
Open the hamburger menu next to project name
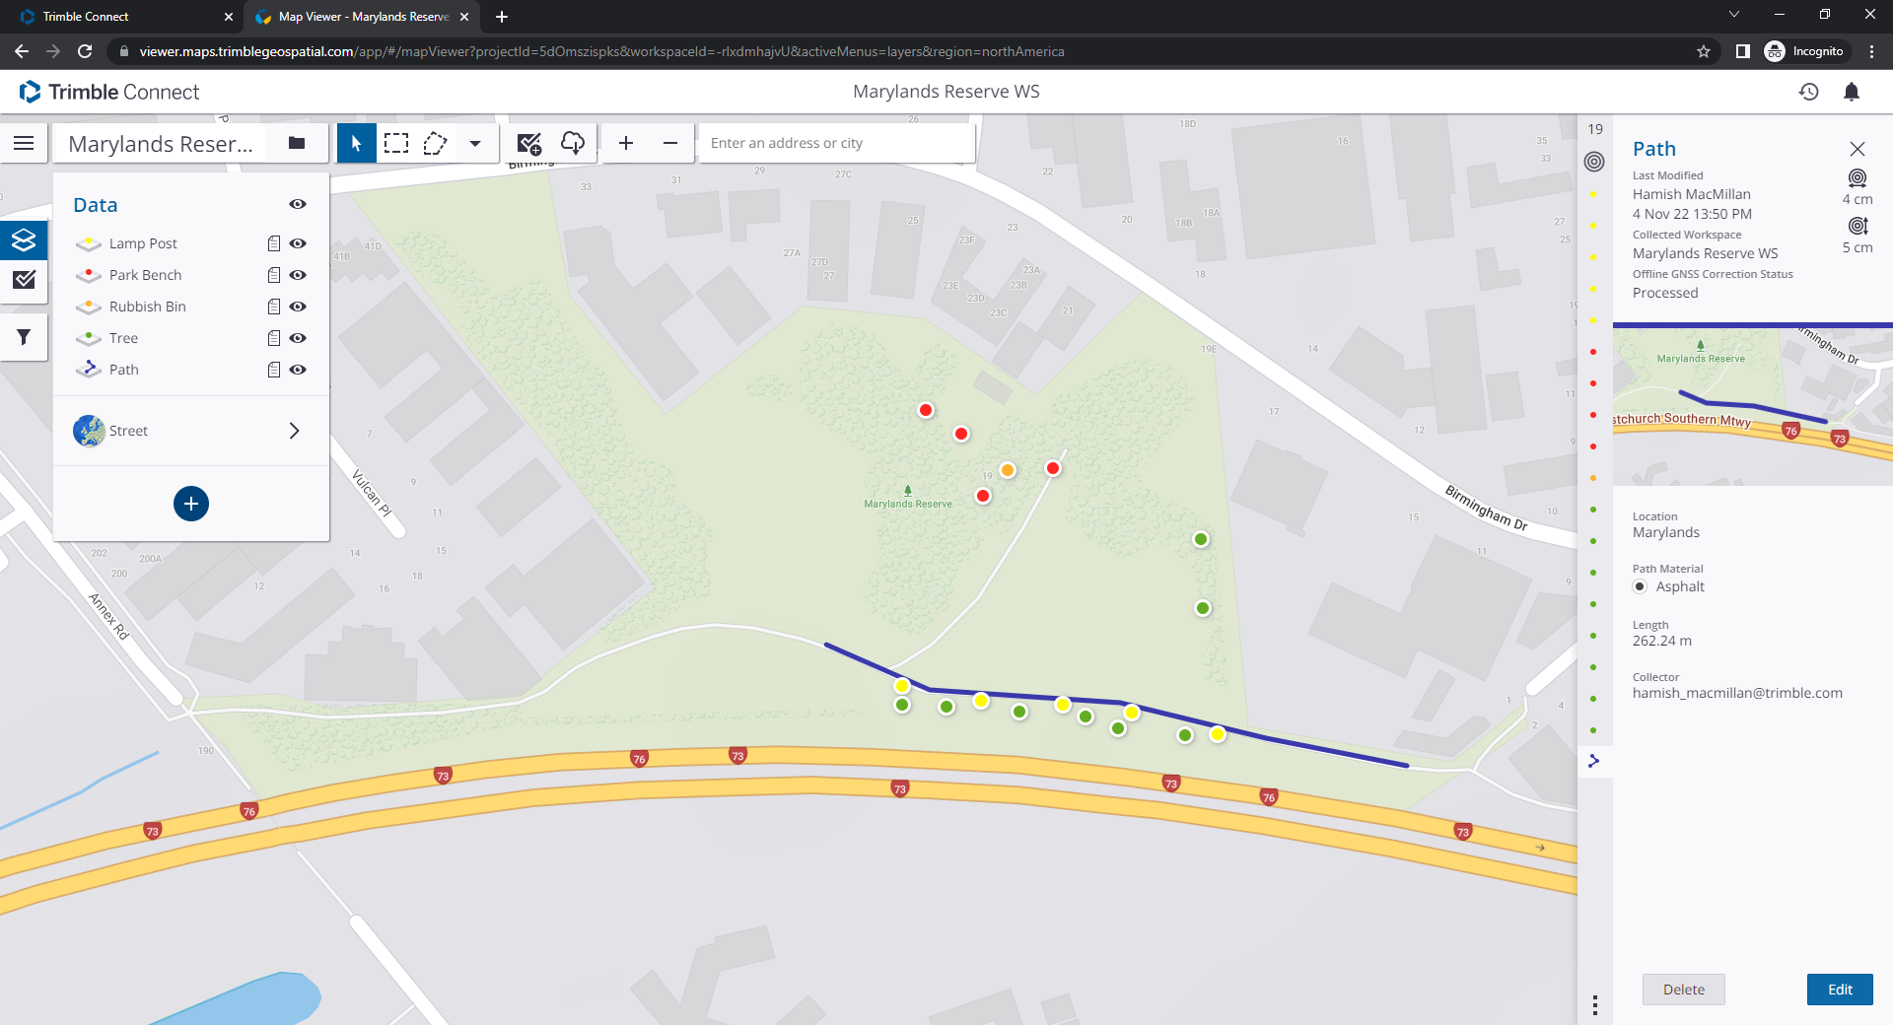coord(24,143)
